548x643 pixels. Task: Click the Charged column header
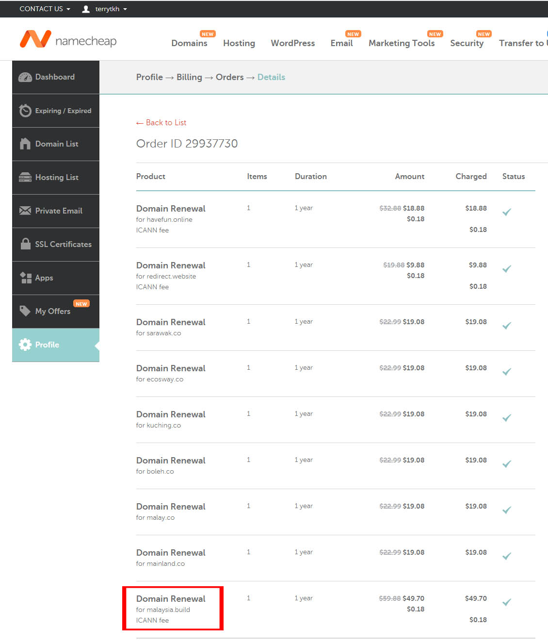pos(471,177)
